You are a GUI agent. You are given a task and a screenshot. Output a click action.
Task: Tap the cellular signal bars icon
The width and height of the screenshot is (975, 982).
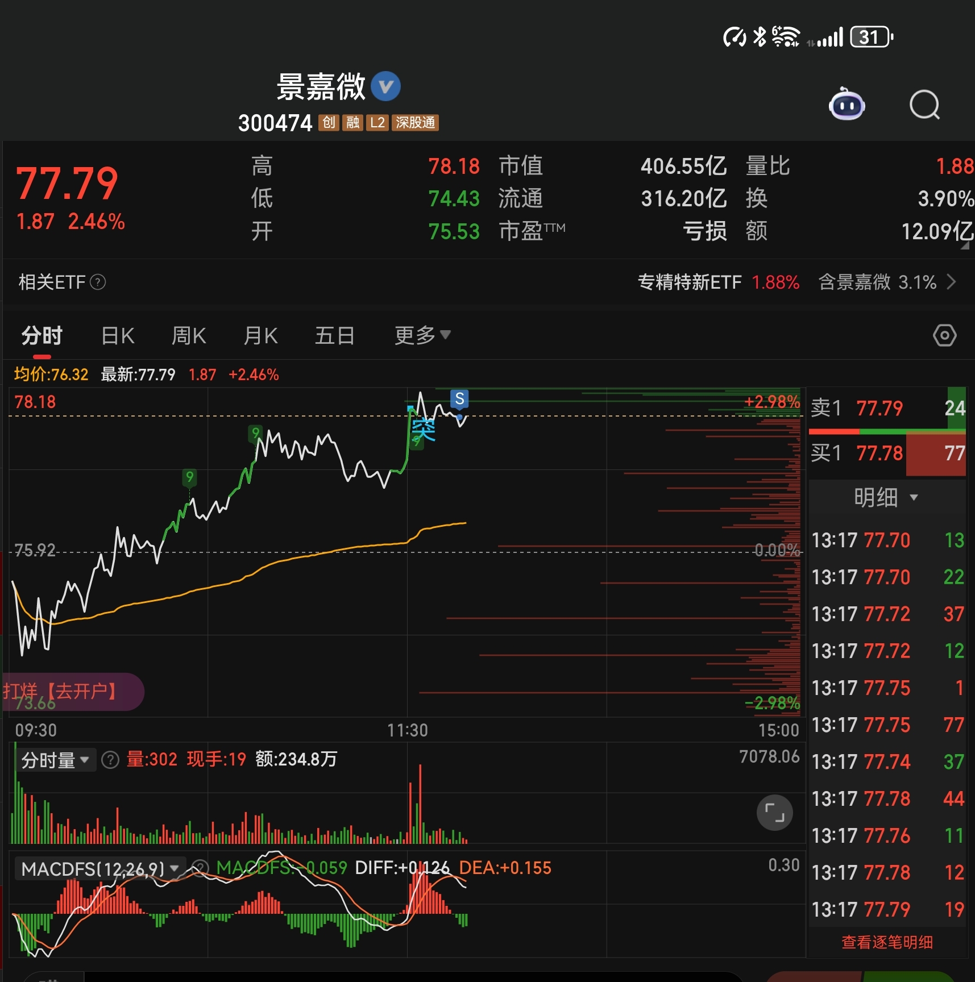click(x=830, y=38)
